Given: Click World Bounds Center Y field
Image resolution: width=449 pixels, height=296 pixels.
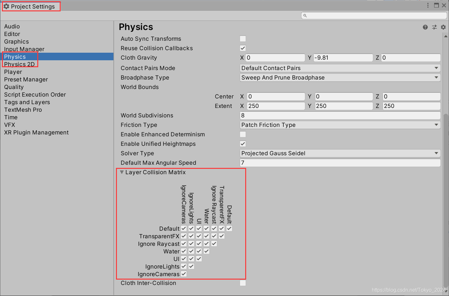Looking at the screenshot, I should click(344, 97).
